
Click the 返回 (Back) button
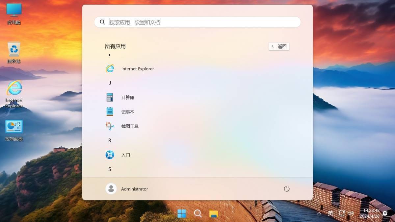[278, 46]
